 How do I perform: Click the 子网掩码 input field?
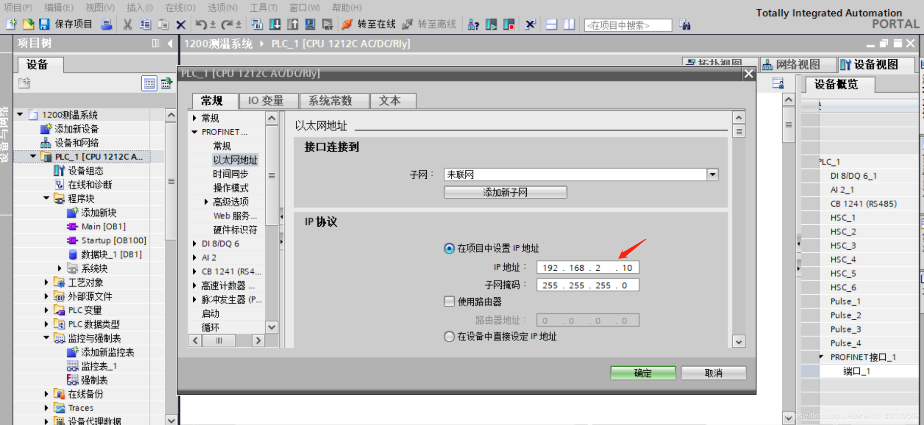pos(588,285)
